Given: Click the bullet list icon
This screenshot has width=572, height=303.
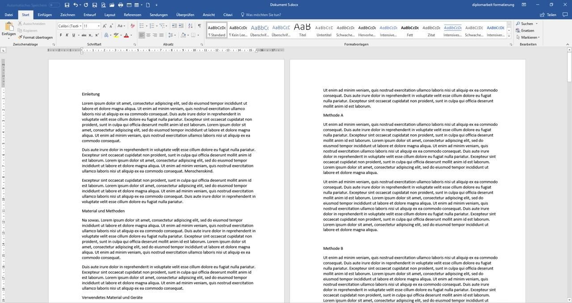Looking at the screenshot, I should pos(141,26).
